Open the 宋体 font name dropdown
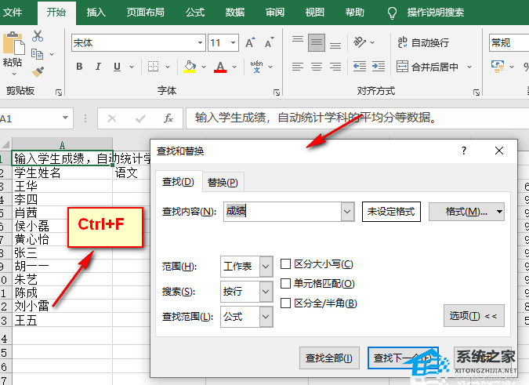This screenshot has width=529, height=385. pyautogui.click(x=200, y=43)
